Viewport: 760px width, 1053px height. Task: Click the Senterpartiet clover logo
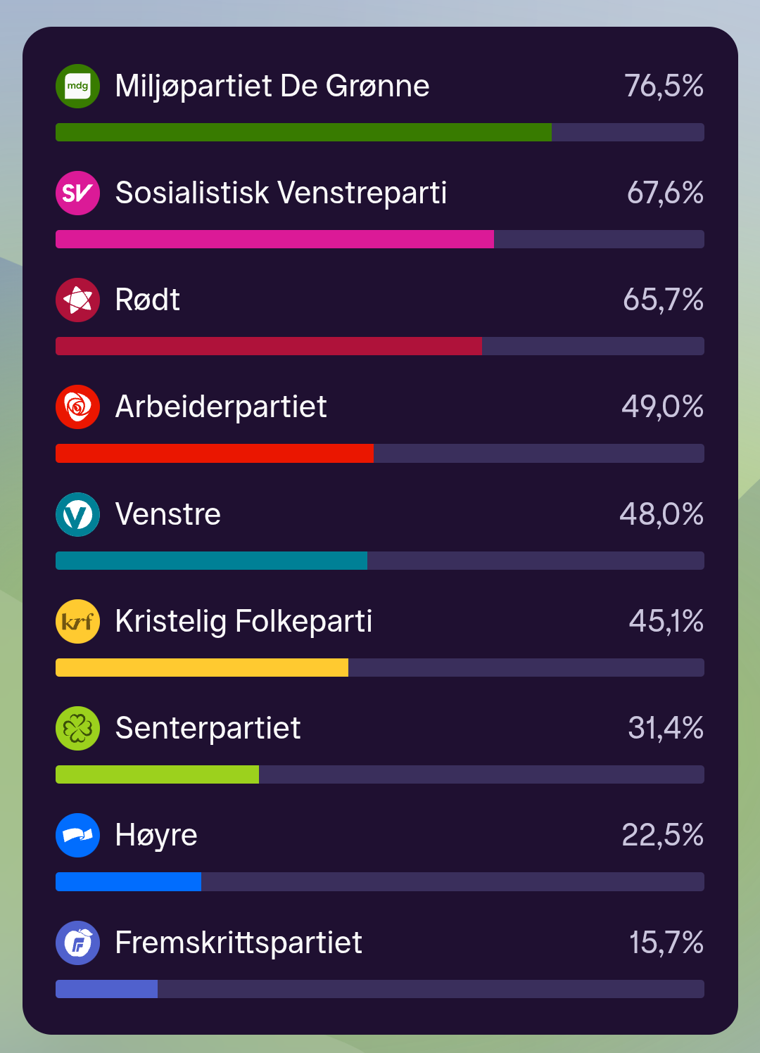click(x=77, y=728)
